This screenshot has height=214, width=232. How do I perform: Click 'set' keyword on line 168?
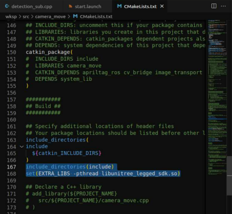(30, 174)
